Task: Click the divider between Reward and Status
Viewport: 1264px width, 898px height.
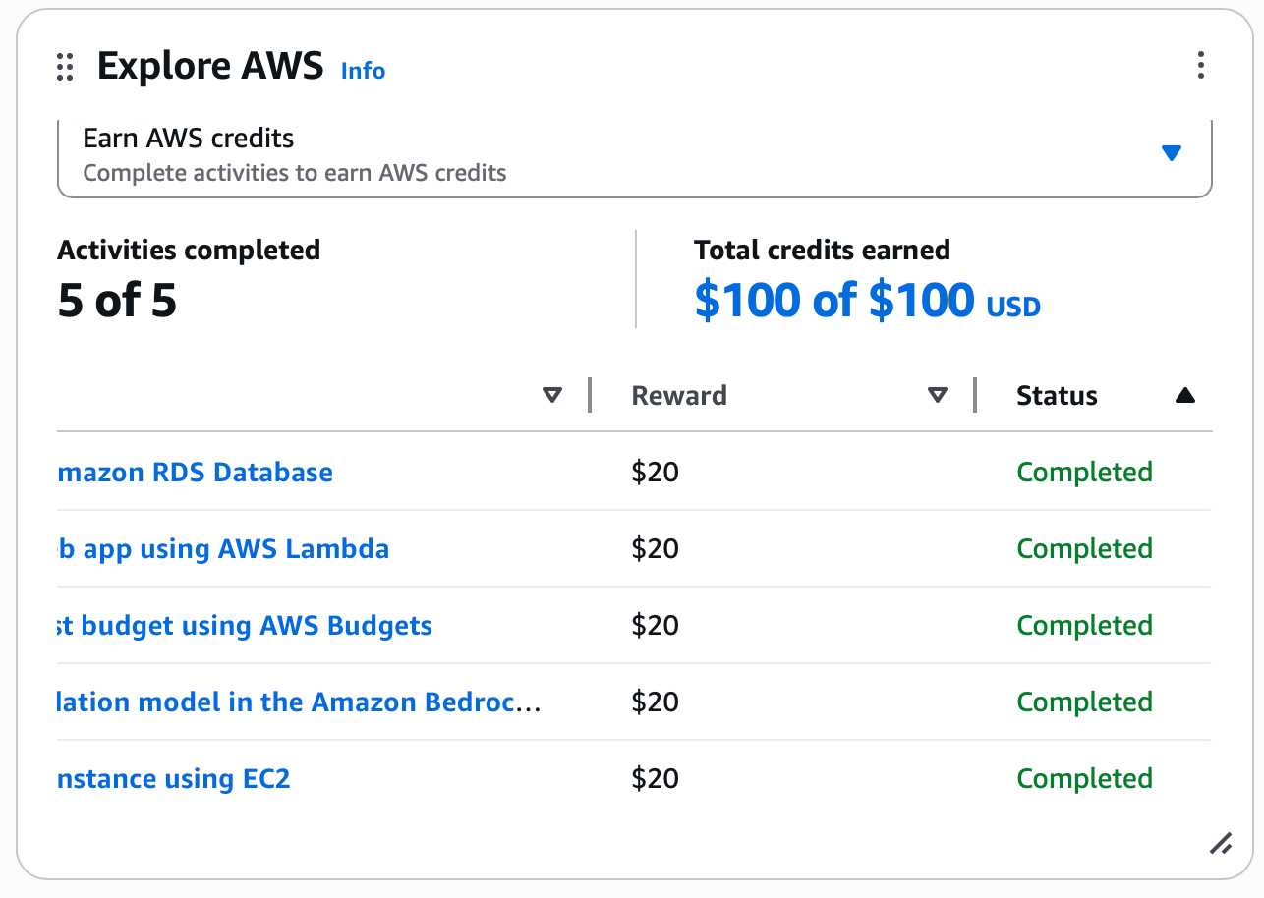Action: coord(975,395)
